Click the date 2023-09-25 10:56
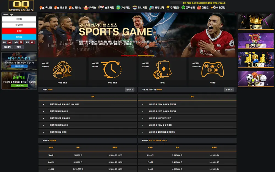Viewport: 275px width, 172px height. (x=115, y=162)
